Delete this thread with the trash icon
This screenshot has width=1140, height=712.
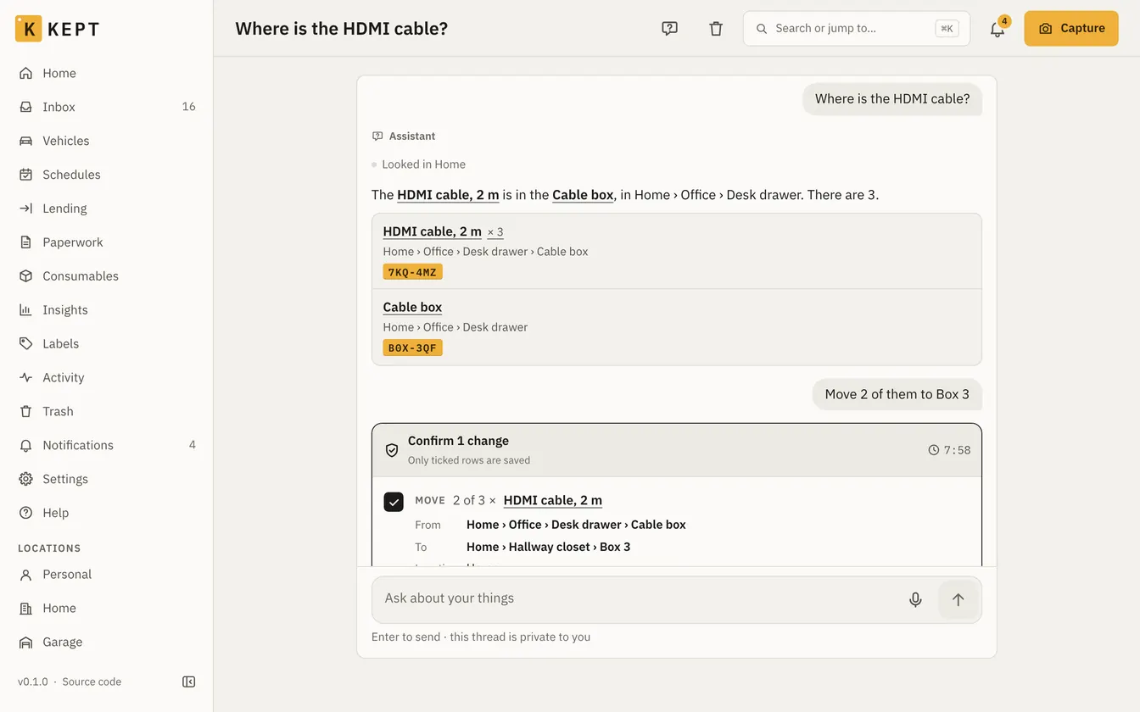[x=716, y=29]
